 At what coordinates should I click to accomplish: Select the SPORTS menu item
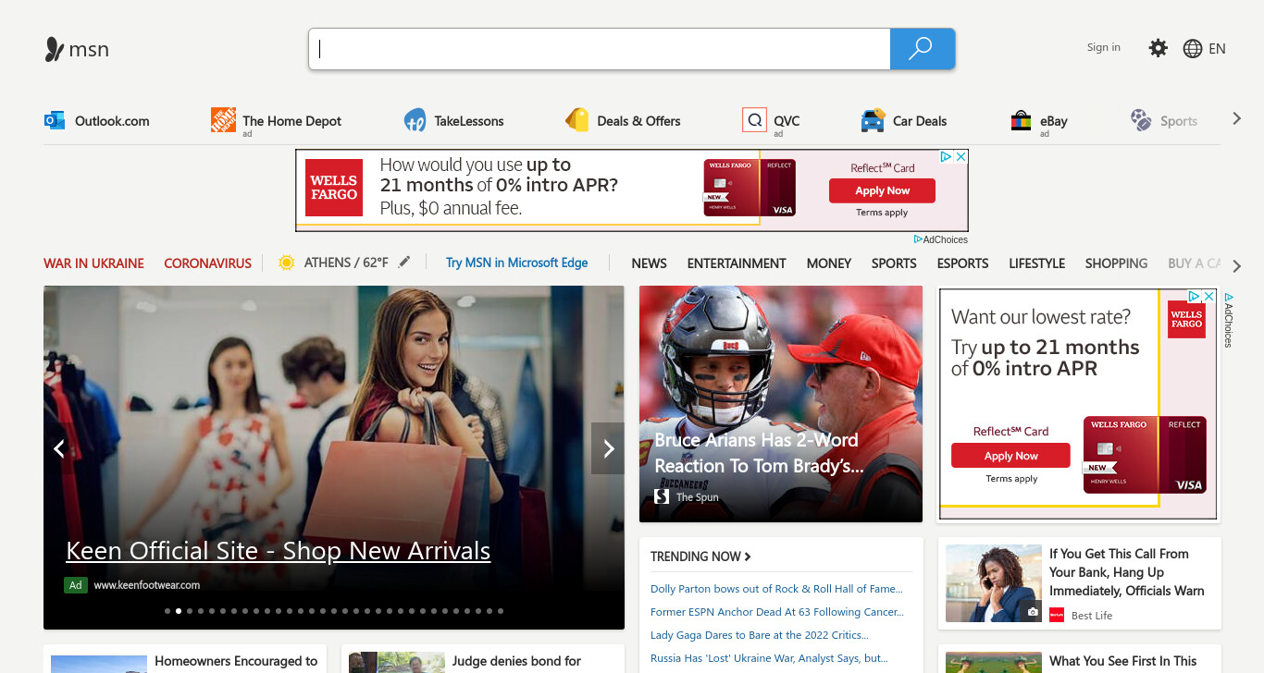tap(894, 263)
